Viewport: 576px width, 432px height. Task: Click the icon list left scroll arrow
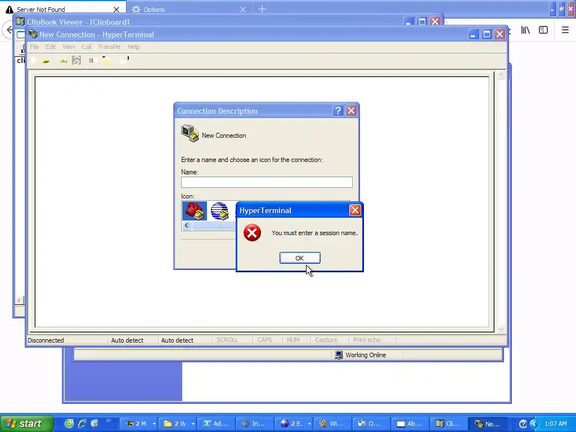click(x=187, y=225)
